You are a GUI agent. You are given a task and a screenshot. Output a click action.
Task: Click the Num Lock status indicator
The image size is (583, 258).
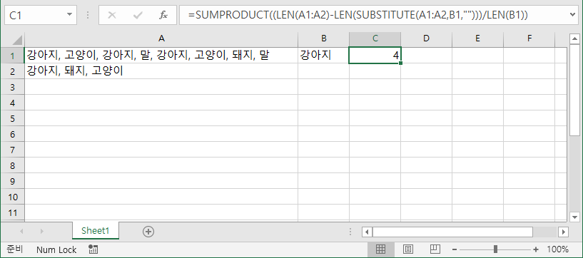(x=56, y=250)
